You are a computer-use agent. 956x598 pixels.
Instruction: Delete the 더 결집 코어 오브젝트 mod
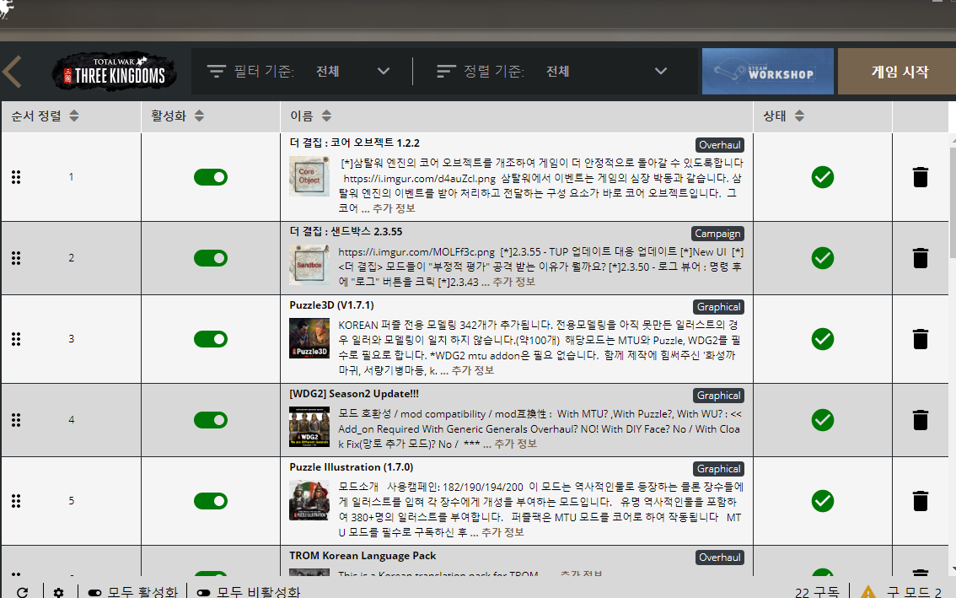click(920, 177)
